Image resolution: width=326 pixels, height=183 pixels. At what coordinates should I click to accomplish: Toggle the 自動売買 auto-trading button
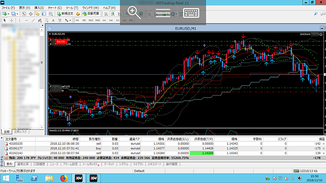tap(91, 14)
